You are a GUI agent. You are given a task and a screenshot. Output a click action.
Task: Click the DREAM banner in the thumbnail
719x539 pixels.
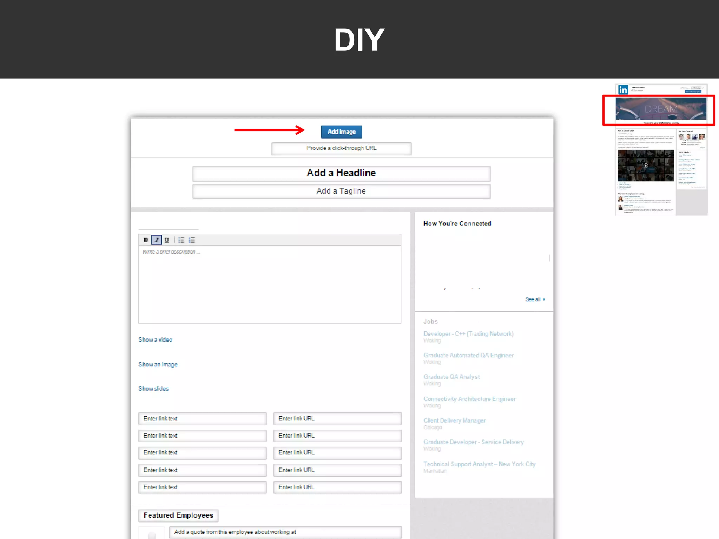[x=661, y=109]
